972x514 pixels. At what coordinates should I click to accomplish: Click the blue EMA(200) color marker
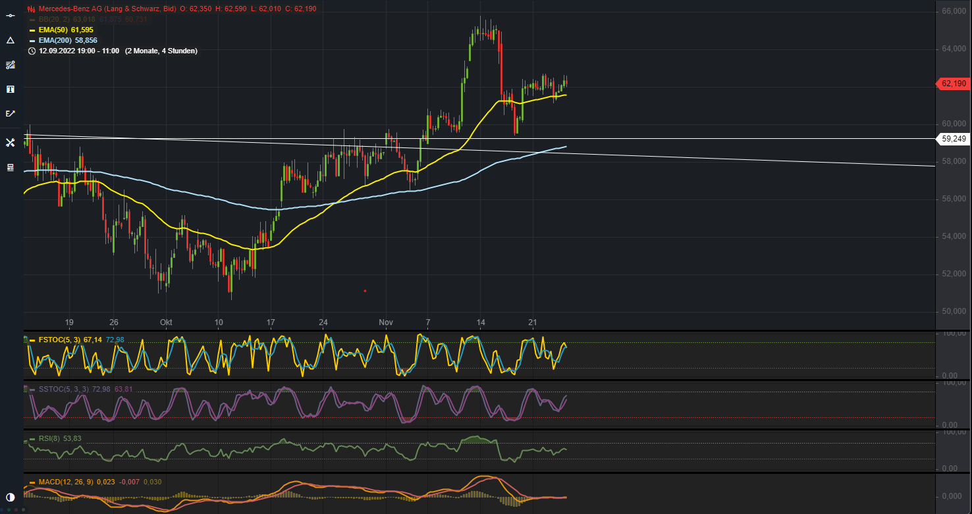pyautogui.click(x=32, y=40)
